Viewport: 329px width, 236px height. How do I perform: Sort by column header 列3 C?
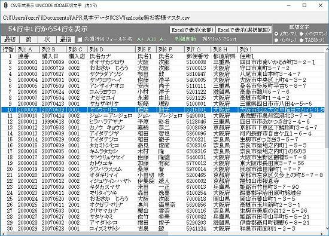[77, 50]
